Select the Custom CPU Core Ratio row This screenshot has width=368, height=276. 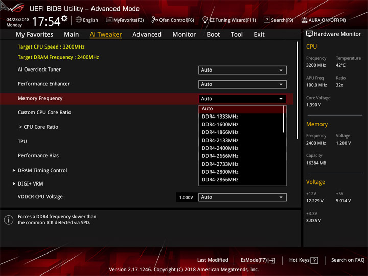[44, 112]
